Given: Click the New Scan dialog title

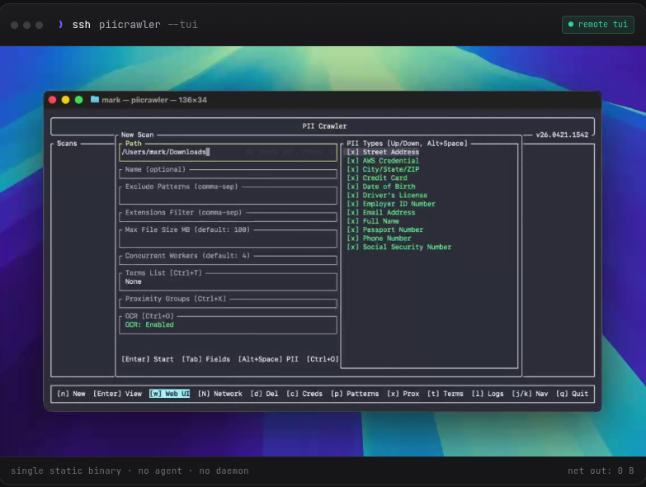Looking at the screenshot, I should [x=137, y=135].
